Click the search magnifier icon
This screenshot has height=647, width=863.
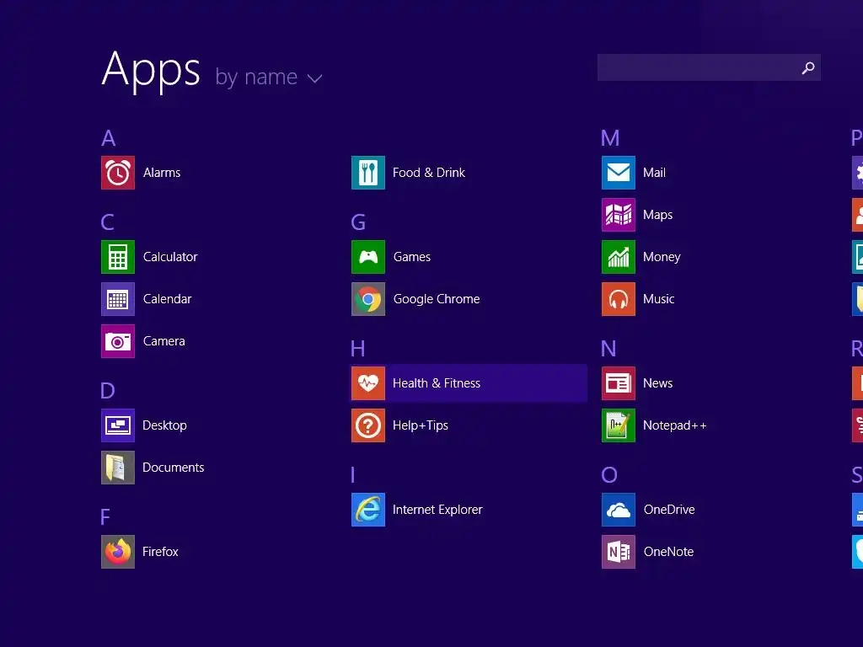coord(808,67)
